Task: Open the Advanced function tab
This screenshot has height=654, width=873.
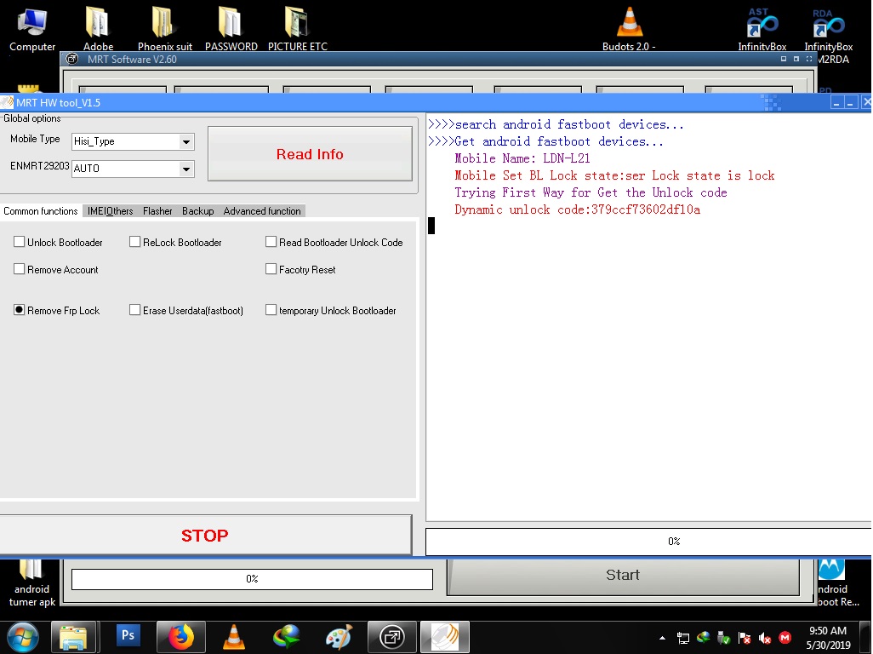Action: click(262, 211)
